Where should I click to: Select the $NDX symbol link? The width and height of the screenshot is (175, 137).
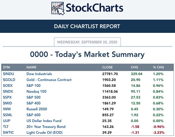click(x=8, y=92)
